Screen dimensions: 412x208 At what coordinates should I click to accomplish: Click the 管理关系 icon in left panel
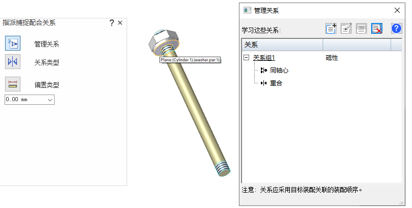tap(13, 43)
